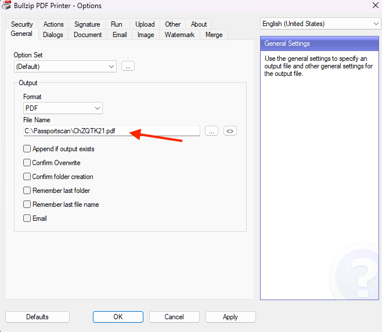Open the Watermark tab

179,35
